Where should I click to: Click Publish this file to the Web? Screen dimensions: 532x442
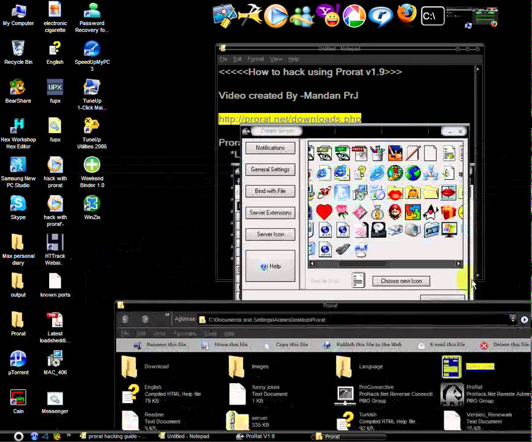[362, 345]
